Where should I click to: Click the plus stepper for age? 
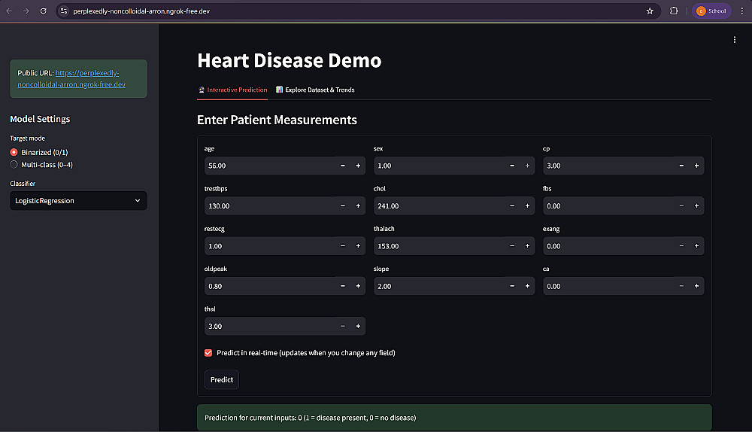coord(358,166)
